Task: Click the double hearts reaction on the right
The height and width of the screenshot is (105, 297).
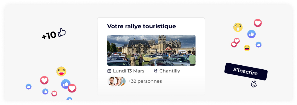Action: [235, 43]
